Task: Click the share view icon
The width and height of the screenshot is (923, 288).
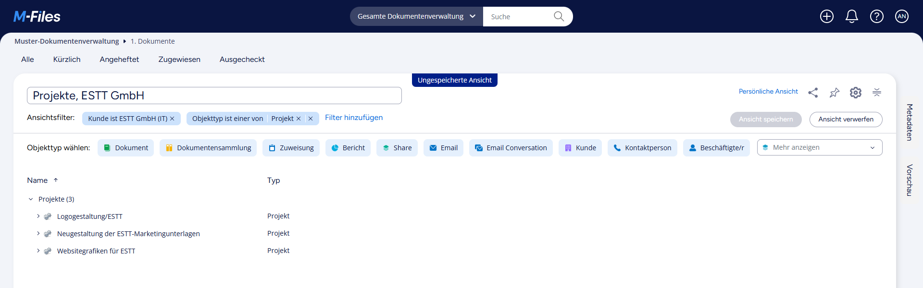Action: (813, 93)
